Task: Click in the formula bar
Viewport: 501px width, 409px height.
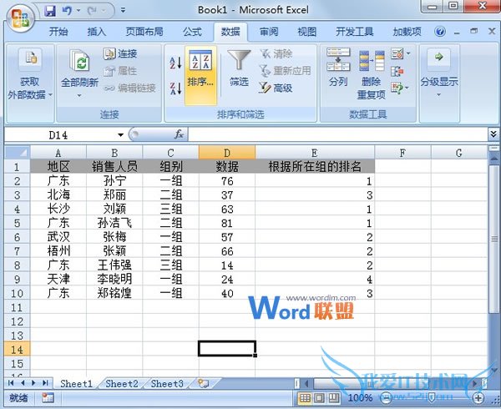Action: [337, 134]
